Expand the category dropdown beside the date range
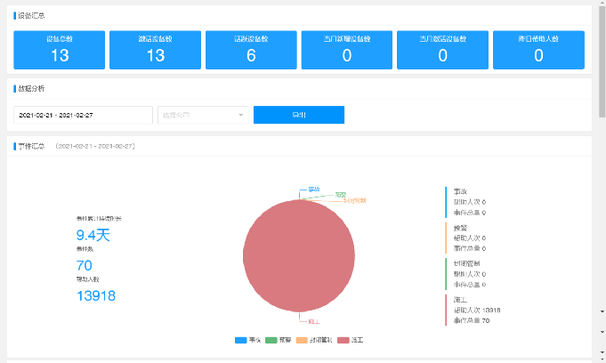The height and width of the screenshot is (363, 606). click(203, 115)
